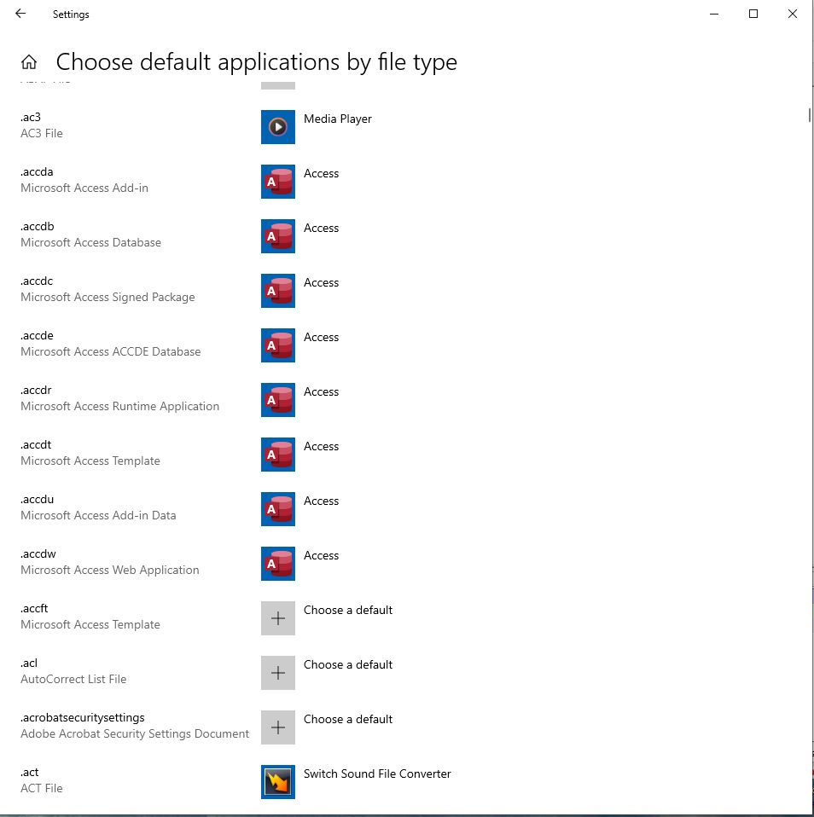Click Microsoft Access Add-in description
This screenshot has height=817, width=814.
[x=84, y=188]
